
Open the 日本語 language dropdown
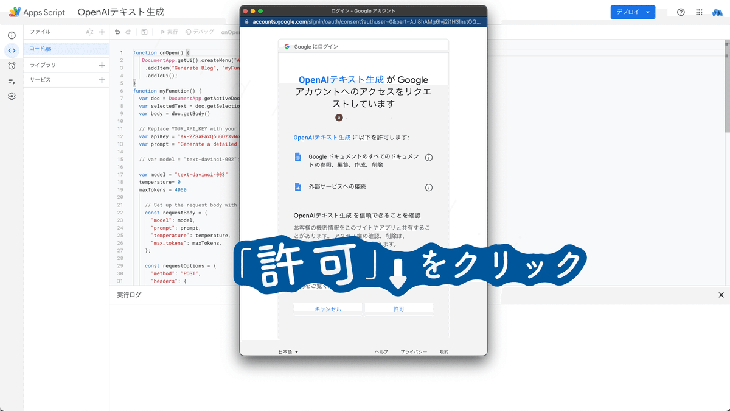point(288,352)
